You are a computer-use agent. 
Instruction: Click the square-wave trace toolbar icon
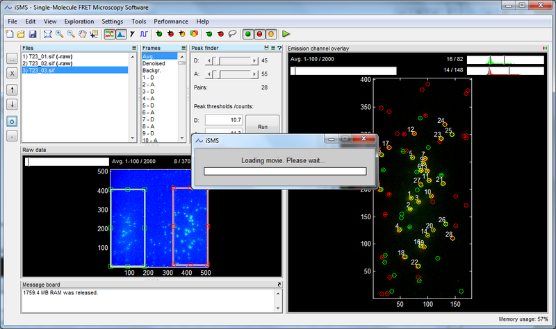point(143,33)
